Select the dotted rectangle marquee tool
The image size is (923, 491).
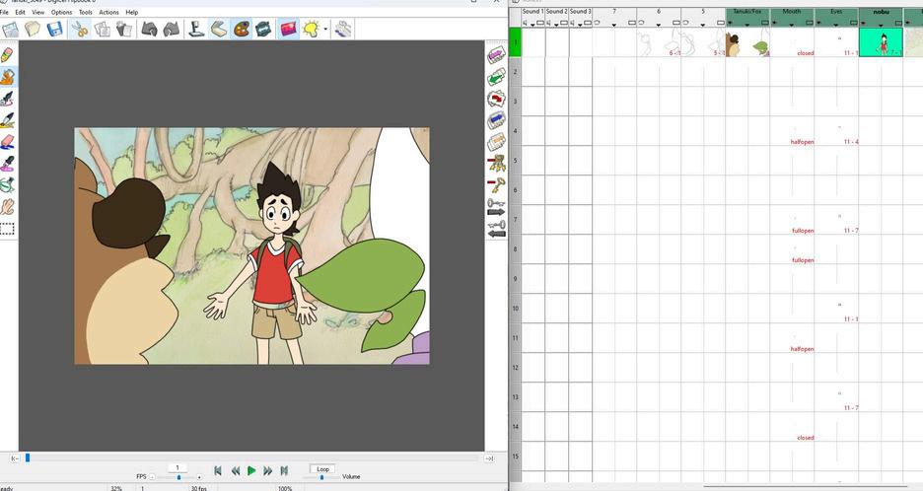click(8, 228)
